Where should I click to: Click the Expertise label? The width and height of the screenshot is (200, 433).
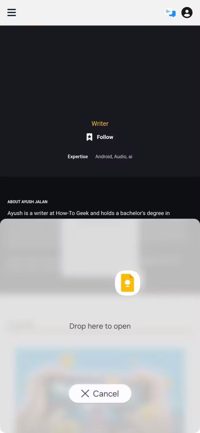click(78, 157)
